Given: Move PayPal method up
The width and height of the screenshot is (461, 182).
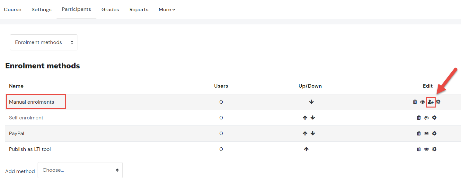Looking at the screenshot, I should tap(305, 134).
